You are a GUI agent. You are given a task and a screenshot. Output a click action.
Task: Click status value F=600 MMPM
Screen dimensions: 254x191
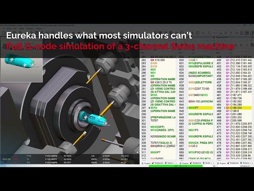point(51,156)
